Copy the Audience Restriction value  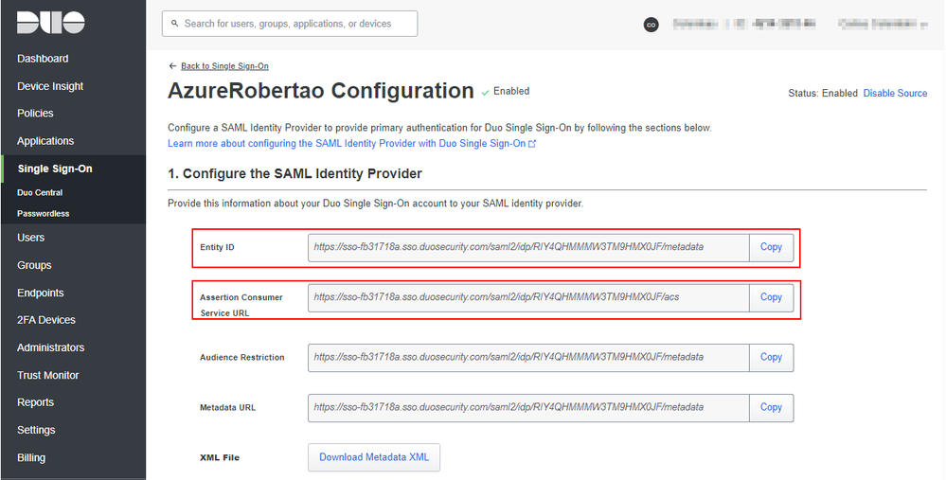pyautogui.click(x=771, y=358)
